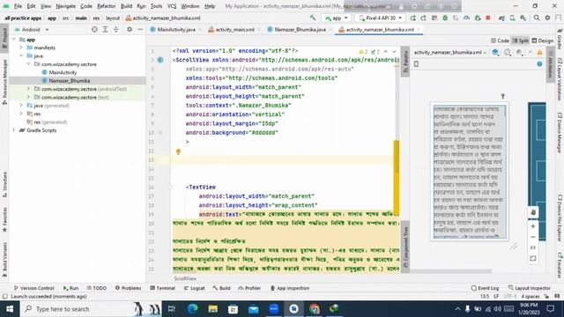This screenshot has height=317, width=564.
Task: Click the editor vertical scrollbar yellow marker
Action: 396,177
